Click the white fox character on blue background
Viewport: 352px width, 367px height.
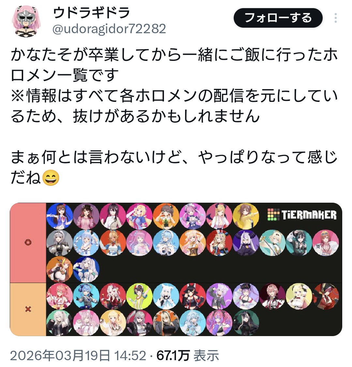pyautogui.click(x=166, y=296)
